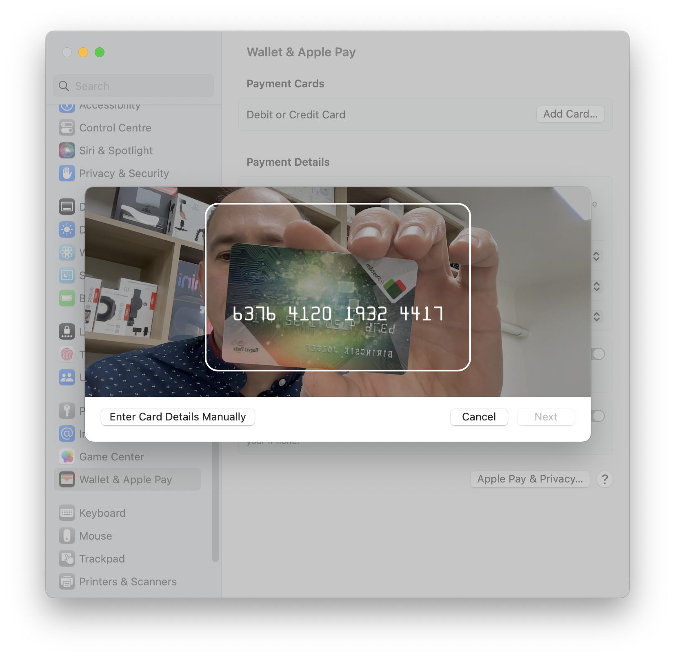
Task: Click the Wallet & Apple Pay icon
Action: (67, 480)
